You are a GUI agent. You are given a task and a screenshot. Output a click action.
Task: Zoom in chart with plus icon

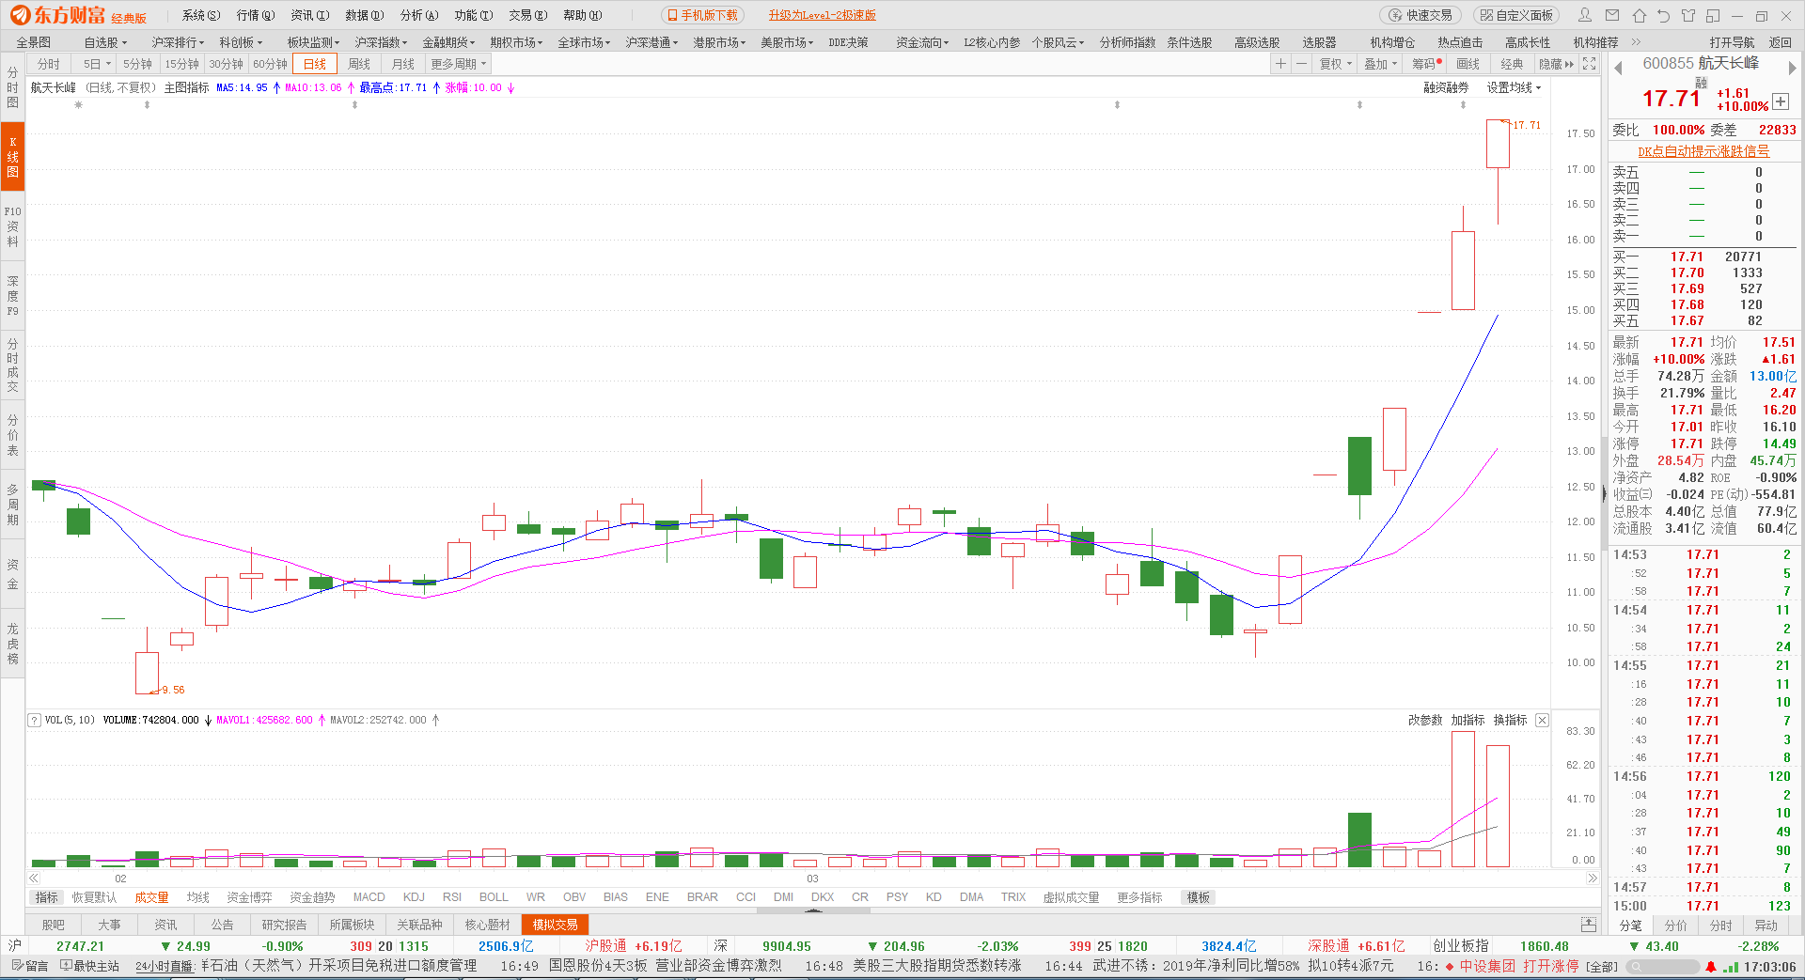click(x=1280, y=64)
